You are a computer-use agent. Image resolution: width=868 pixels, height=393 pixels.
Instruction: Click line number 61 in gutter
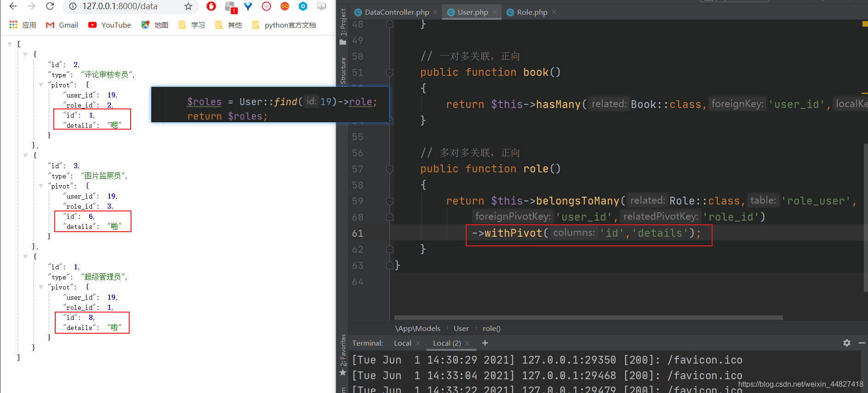[x=358, y=234]
